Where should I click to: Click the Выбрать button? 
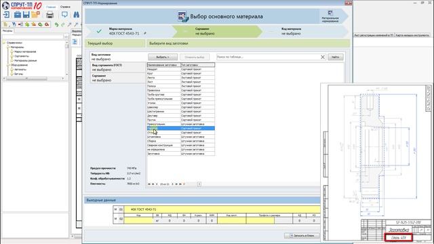(x=163, y=57)
